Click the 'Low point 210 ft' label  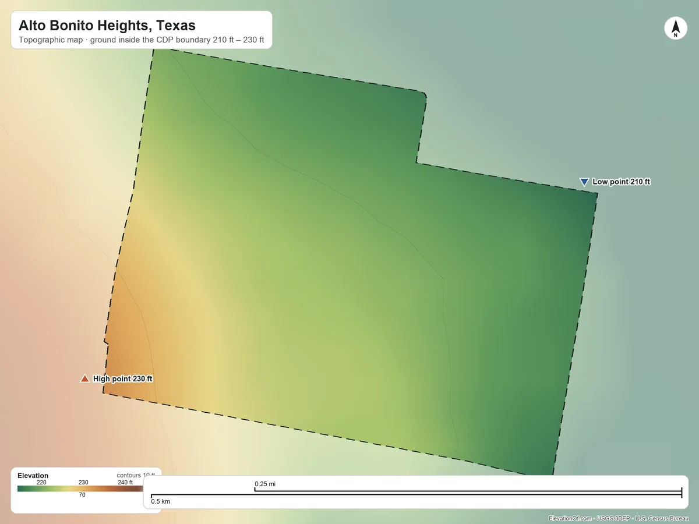coord(622,182)
